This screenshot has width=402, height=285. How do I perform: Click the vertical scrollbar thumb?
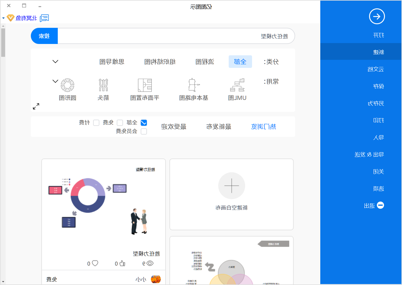click(x=3, y=42)
